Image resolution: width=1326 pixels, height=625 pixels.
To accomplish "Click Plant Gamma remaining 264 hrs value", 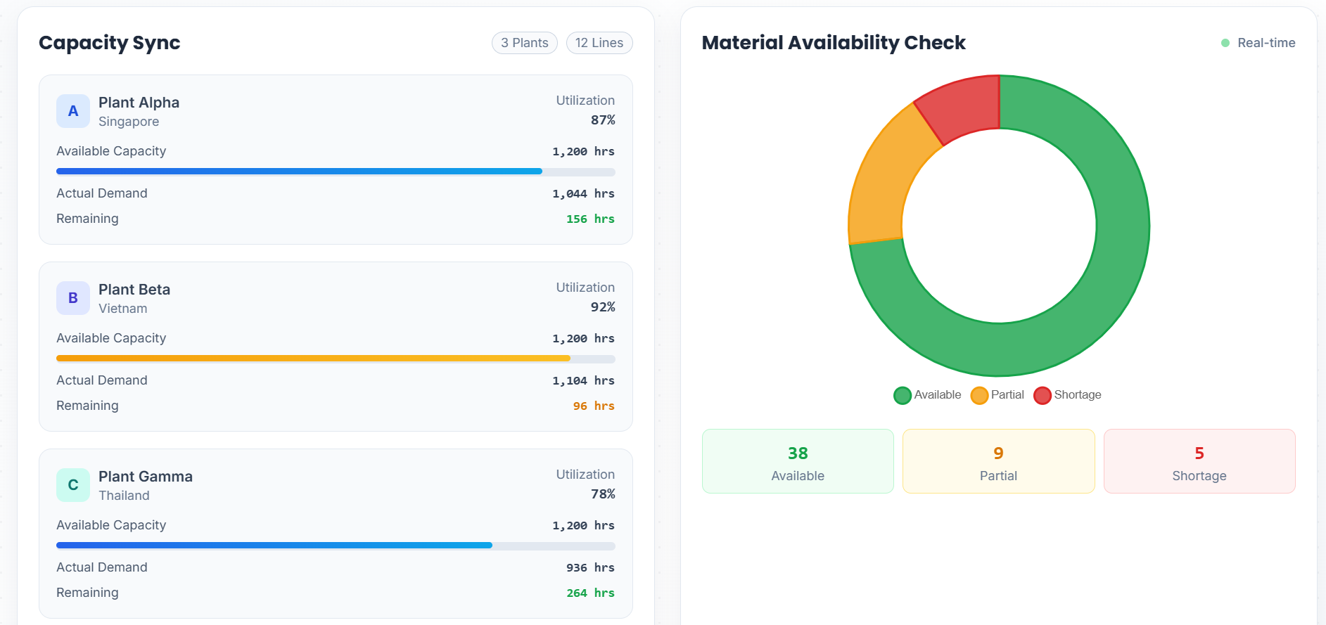I will coord(590,593).
